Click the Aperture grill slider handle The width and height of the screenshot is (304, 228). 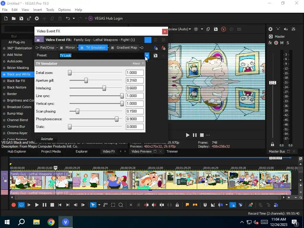tap(86, 80)
